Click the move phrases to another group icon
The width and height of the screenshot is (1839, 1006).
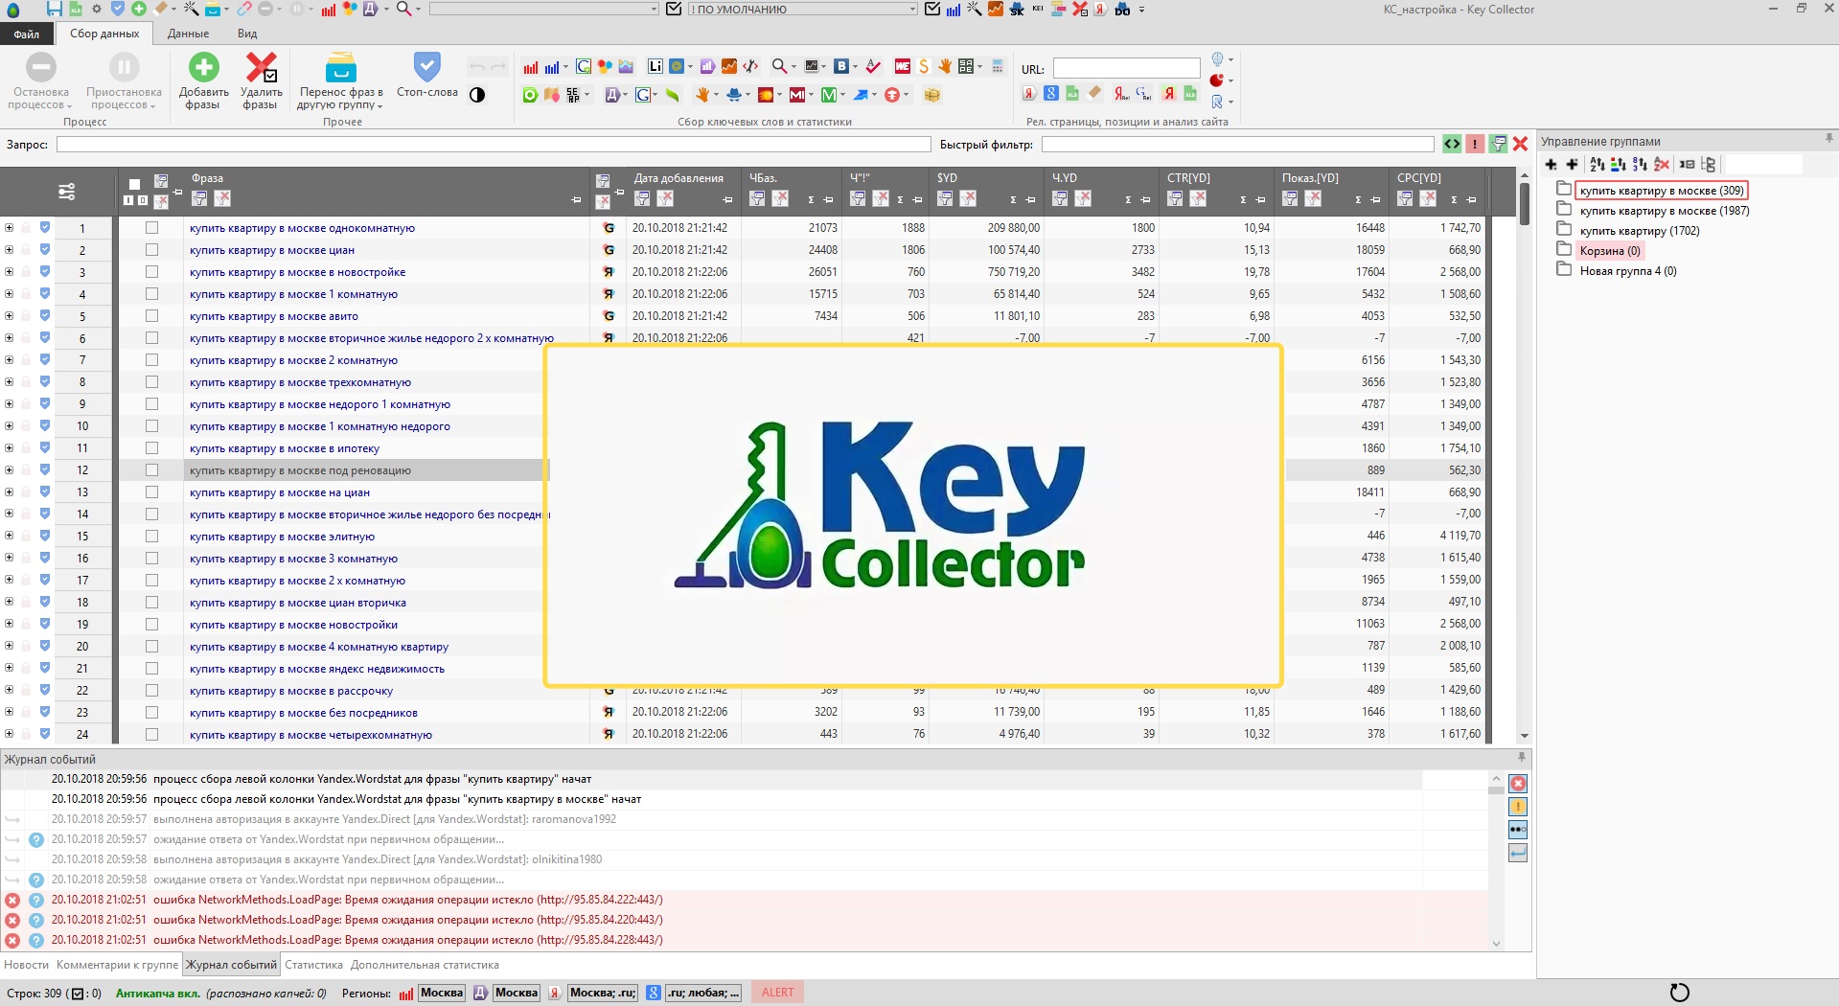(340, 68)
